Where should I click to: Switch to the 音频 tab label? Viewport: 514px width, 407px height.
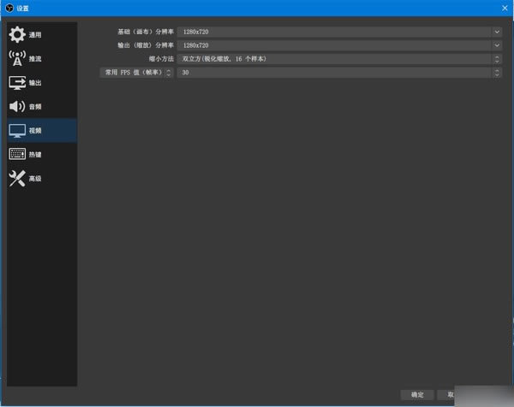[x=35, y=107]
